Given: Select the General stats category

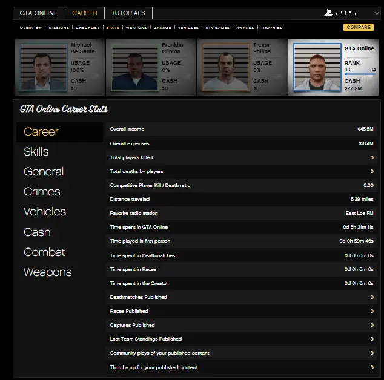Looking at the screenshot, I should 44,171.
